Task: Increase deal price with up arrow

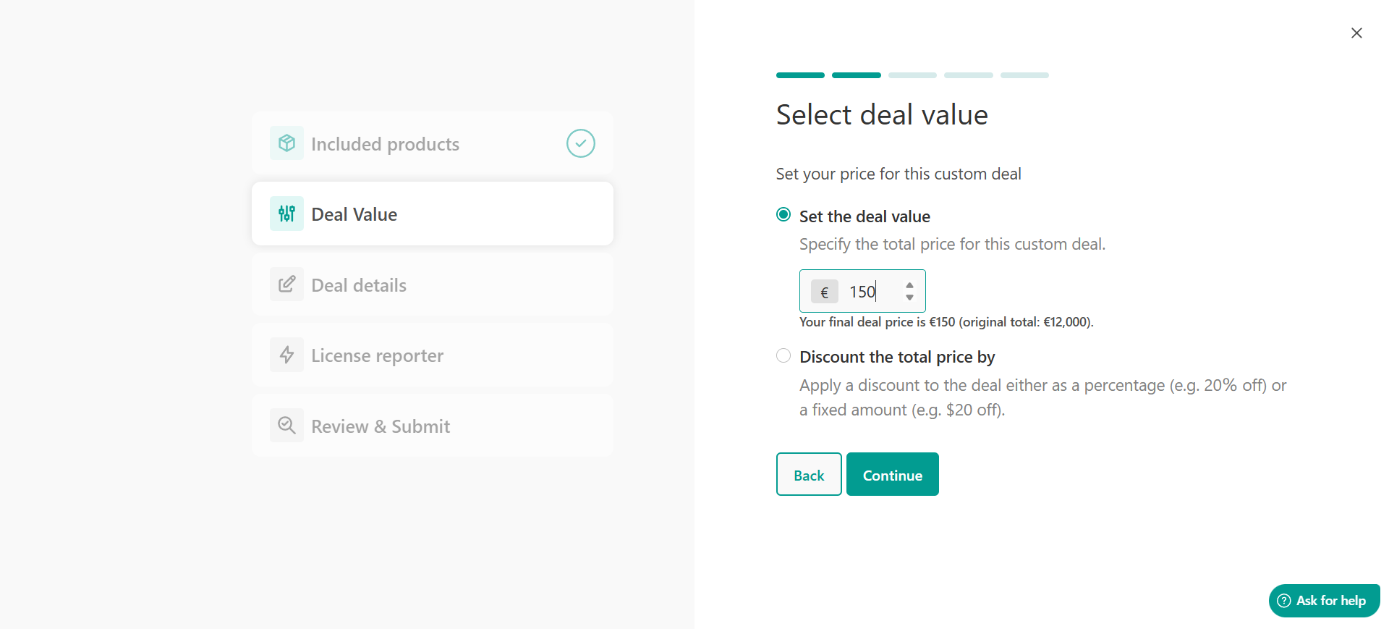Action: pyautogui.click(x=909, y=286)
